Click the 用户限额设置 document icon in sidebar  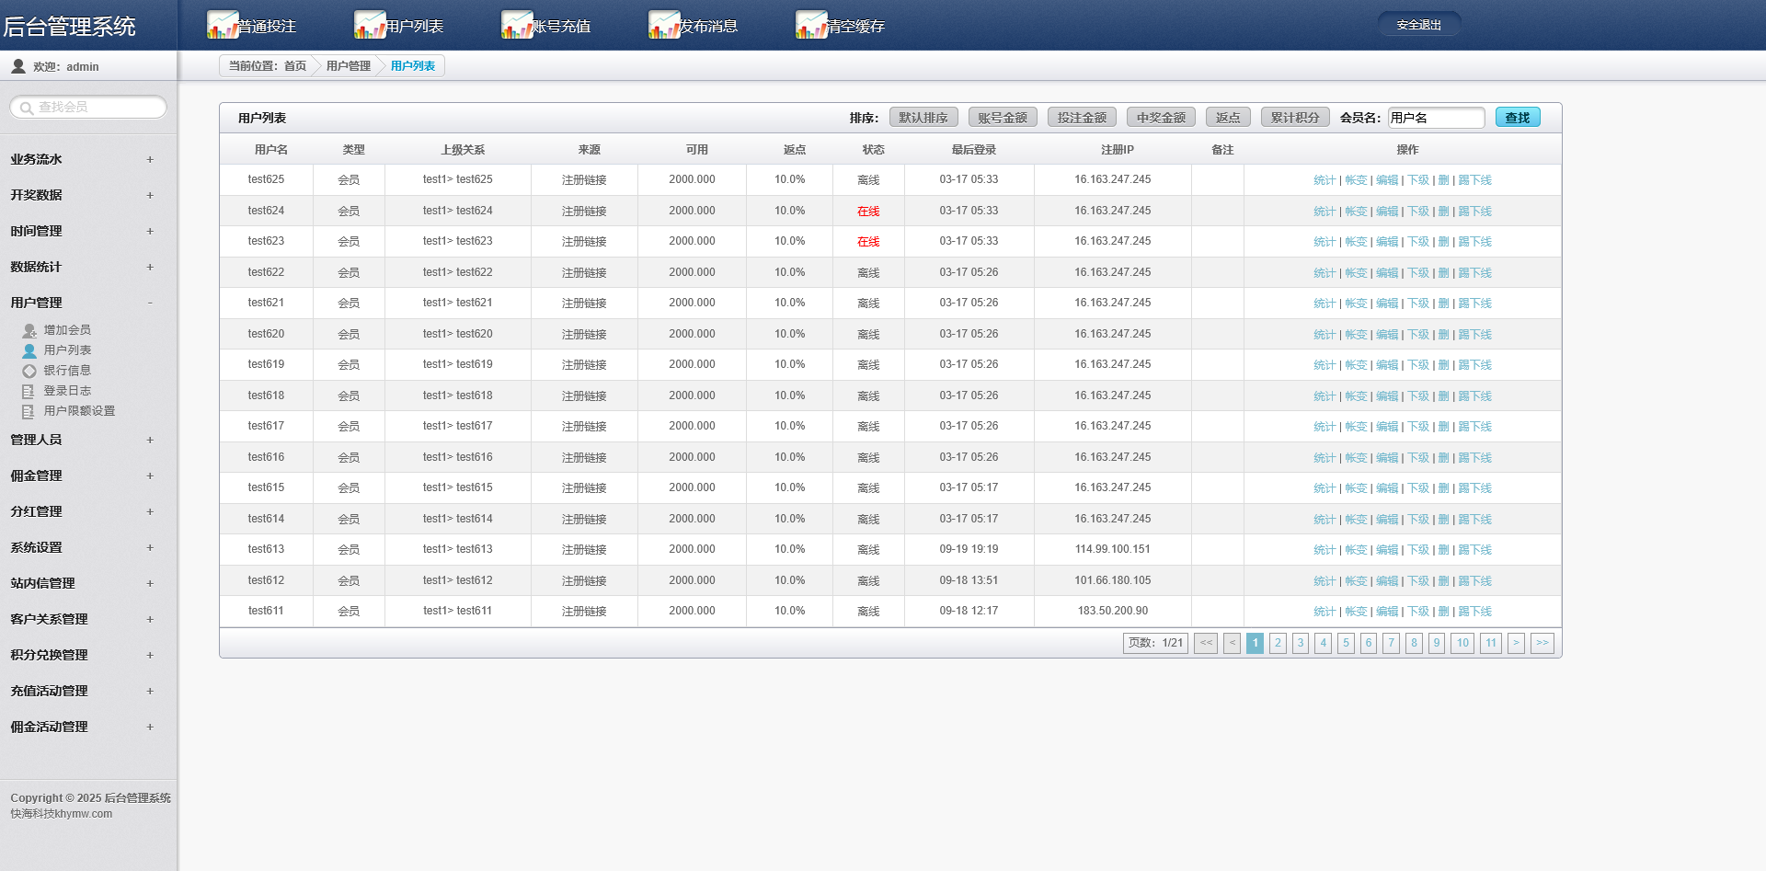coord(29,411)
